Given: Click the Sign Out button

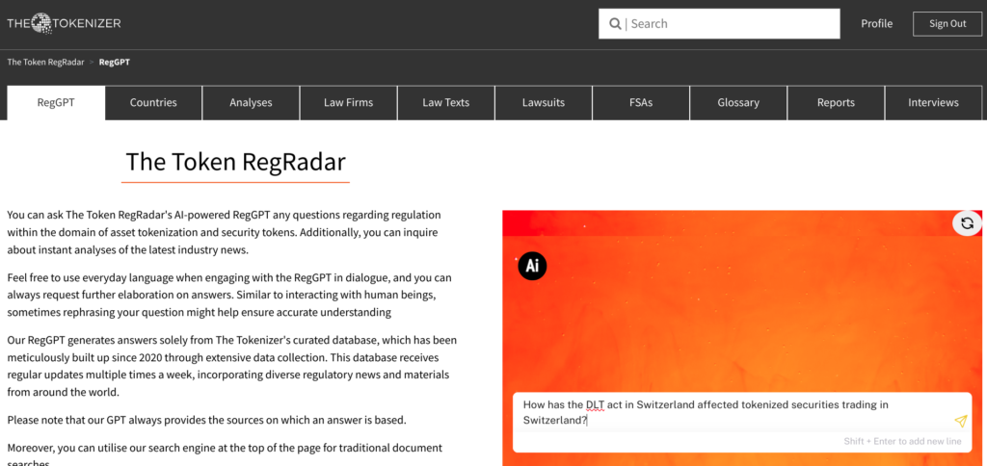Looking at the screenshot, I should 947,24.
